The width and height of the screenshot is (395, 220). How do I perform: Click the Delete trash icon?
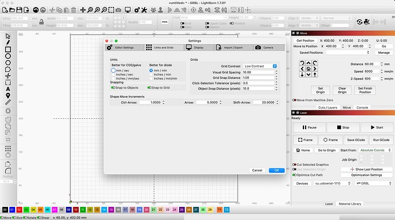pos(73,10)
